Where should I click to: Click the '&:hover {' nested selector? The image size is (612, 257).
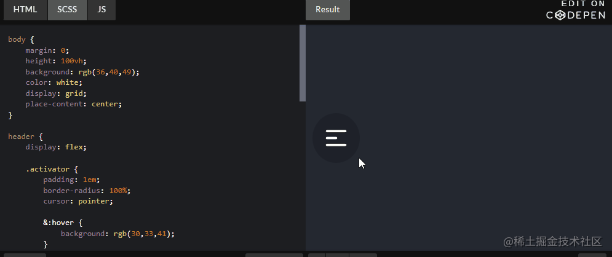(63, 223)
